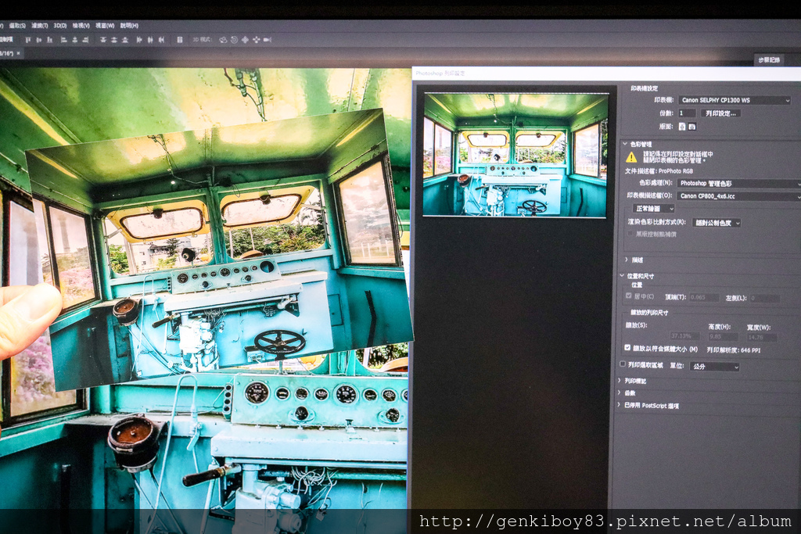Toggle the 居中(C) center checkbox

(627, 297)
